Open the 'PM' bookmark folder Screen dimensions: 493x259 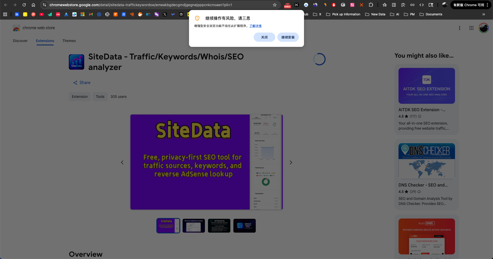coord(409,14)
